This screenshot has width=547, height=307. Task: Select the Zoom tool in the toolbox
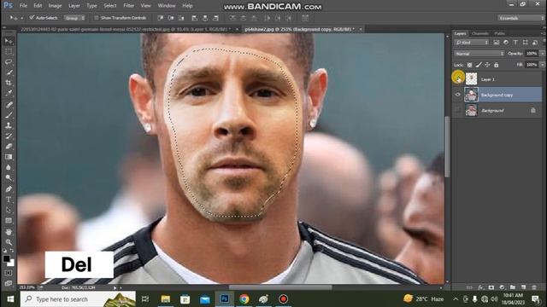(x=9, y=242)
